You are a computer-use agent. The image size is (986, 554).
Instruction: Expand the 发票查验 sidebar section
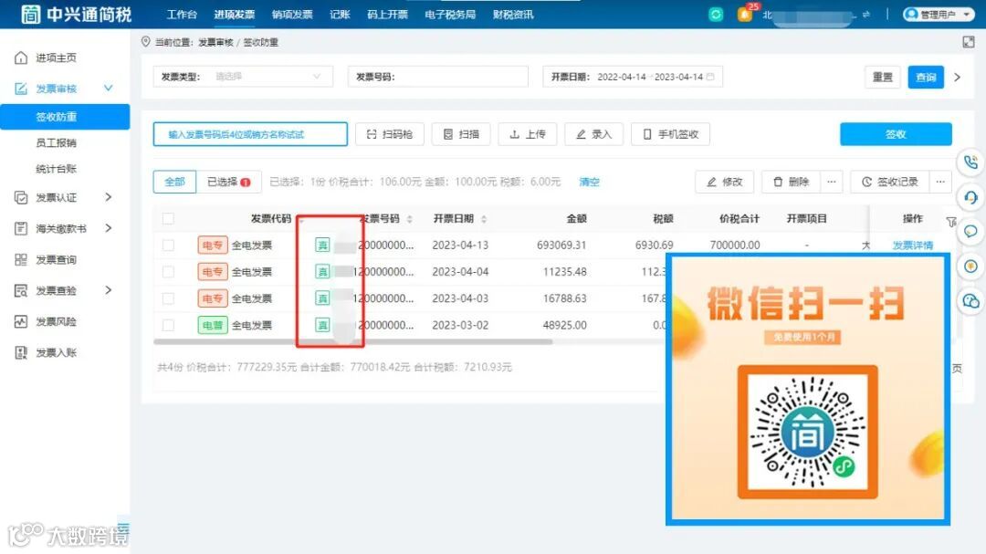point(108,290)
